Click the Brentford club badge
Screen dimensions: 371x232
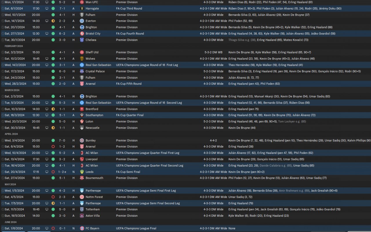click(x=82, y=109)
